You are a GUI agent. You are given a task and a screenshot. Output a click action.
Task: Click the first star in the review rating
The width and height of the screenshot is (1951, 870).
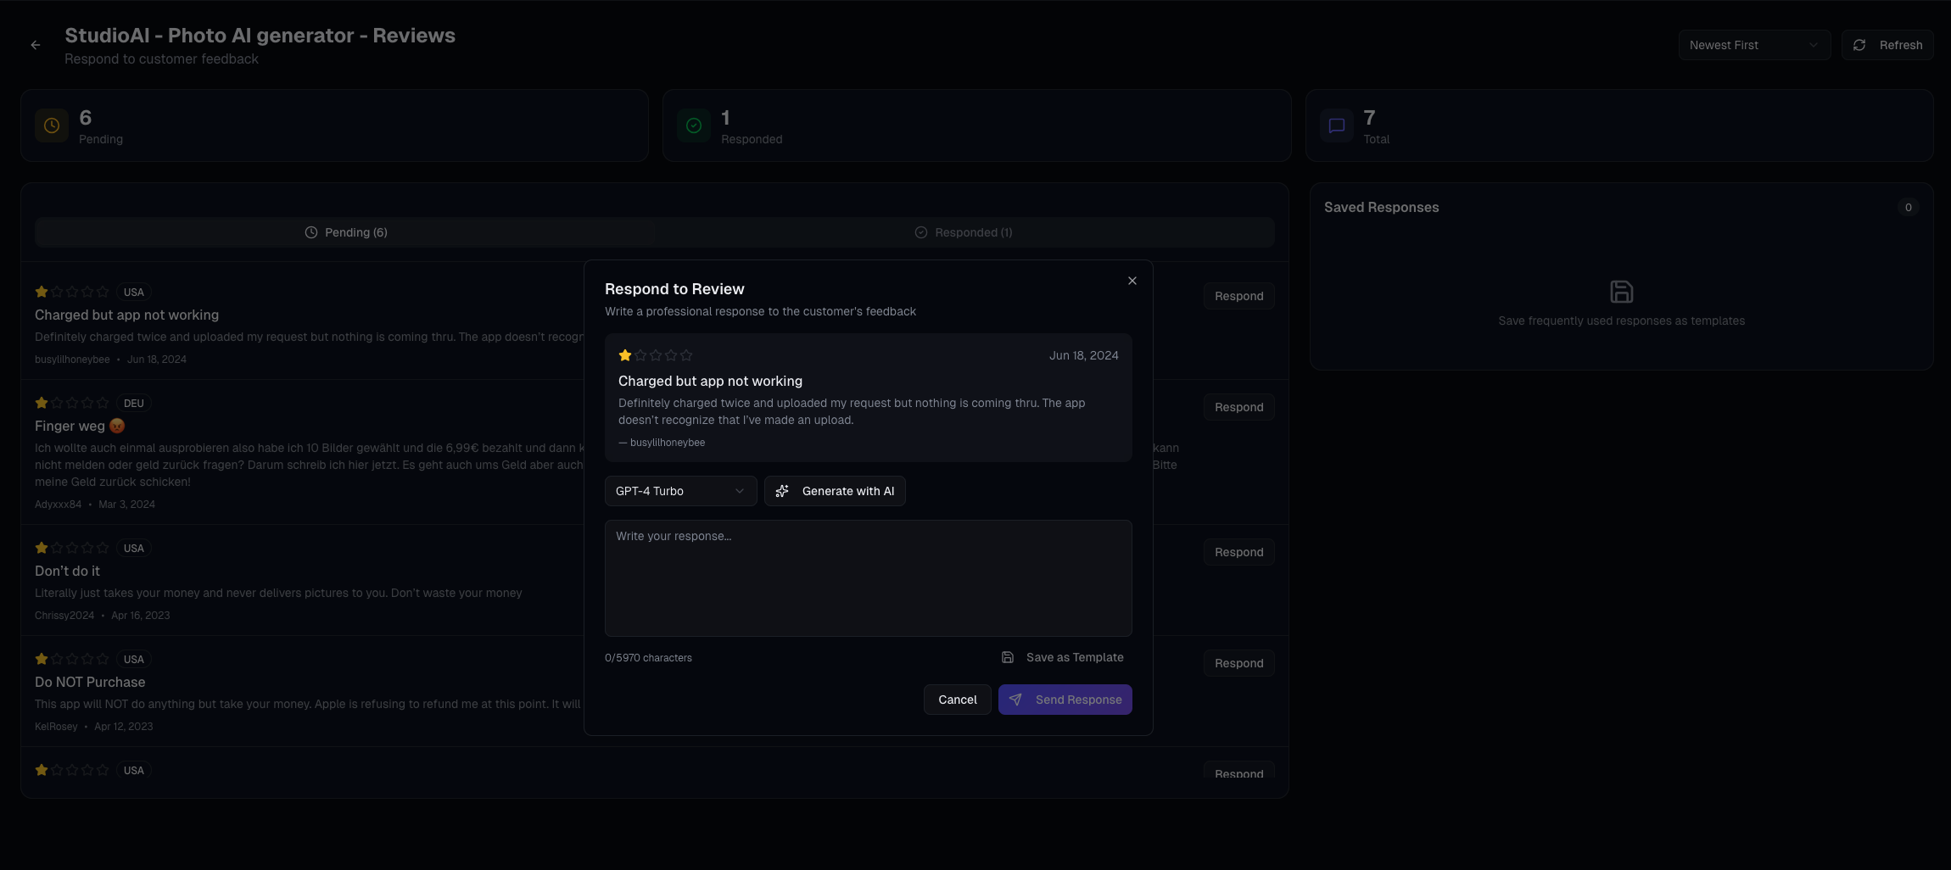click(x=624, y=355)
